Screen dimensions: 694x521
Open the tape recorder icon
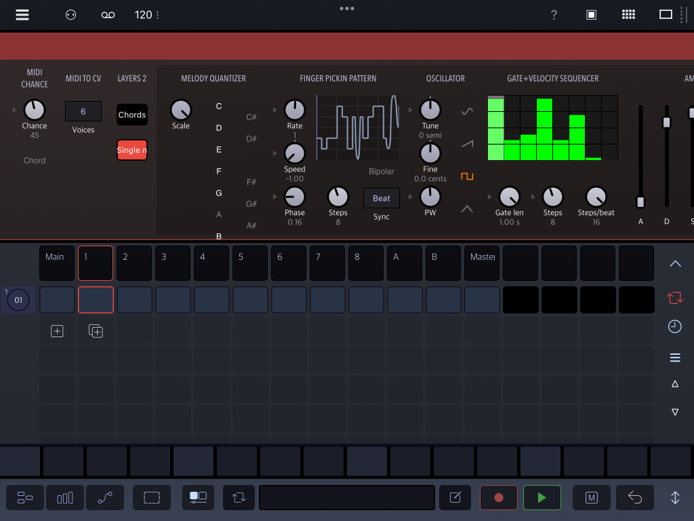pos(108,15)
